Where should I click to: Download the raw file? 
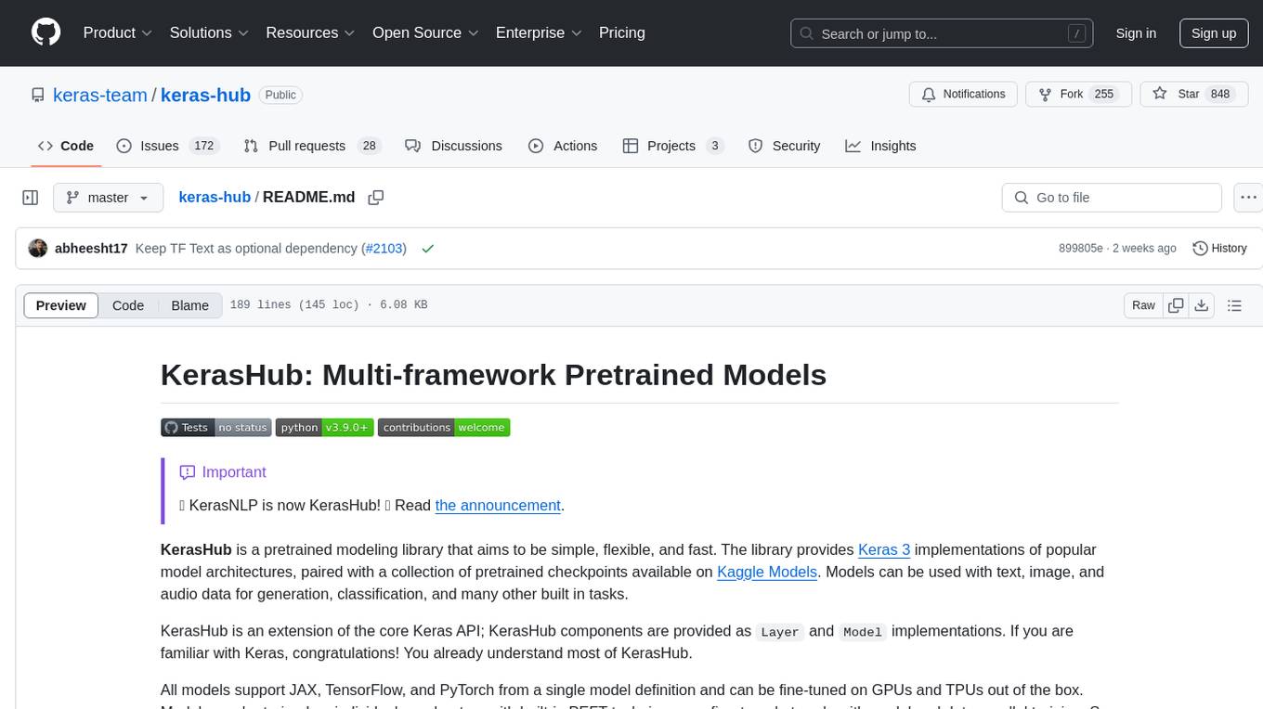click(x=1201, y=305)
